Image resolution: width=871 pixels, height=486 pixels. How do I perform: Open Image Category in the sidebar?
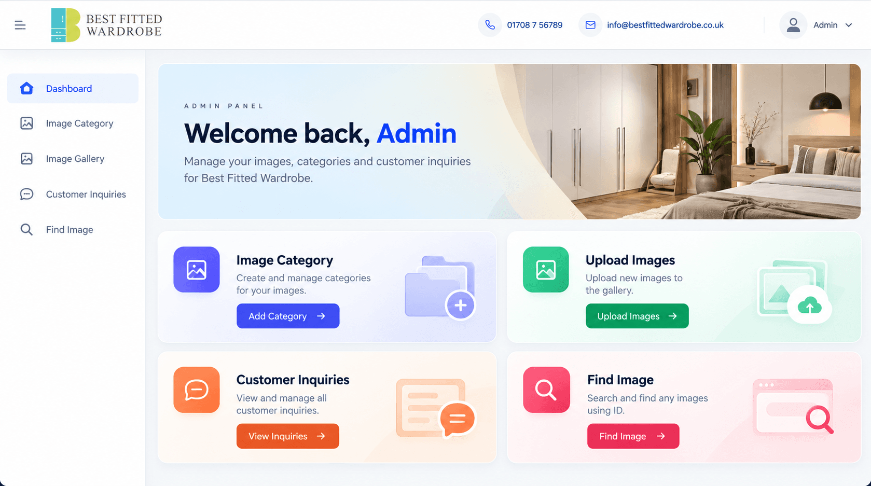[x=73, y=123]
